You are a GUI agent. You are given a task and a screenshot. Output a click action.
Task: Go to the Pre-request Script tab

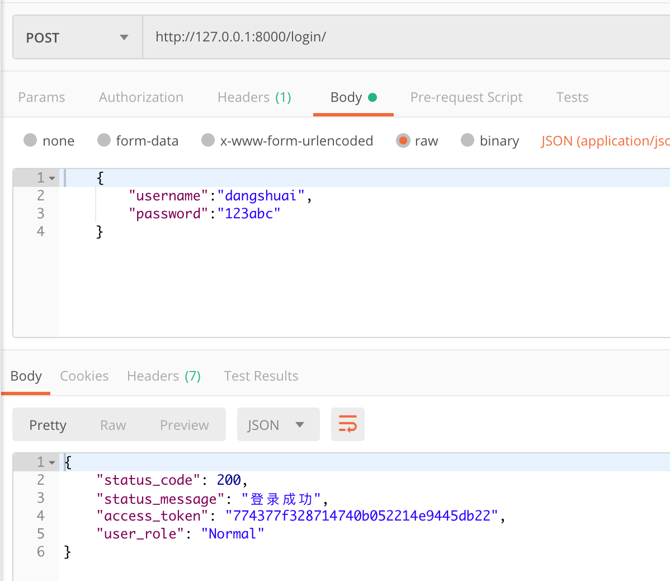point(466,97)
